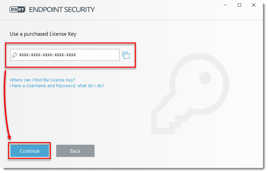Click the "Use a purchased License Key" heading

pos(43,34)
